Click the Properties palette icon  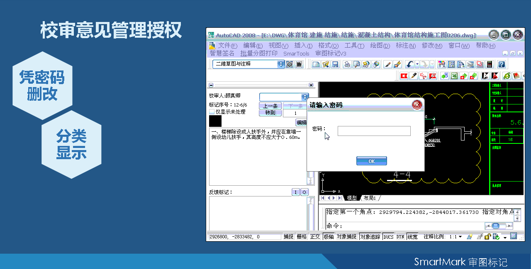442,65
